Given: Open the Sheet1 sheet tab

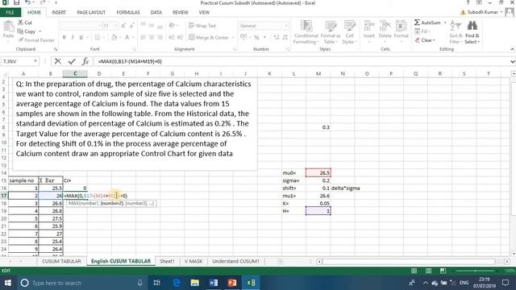Looking at the screenshot, I should (x=167, y=261).
